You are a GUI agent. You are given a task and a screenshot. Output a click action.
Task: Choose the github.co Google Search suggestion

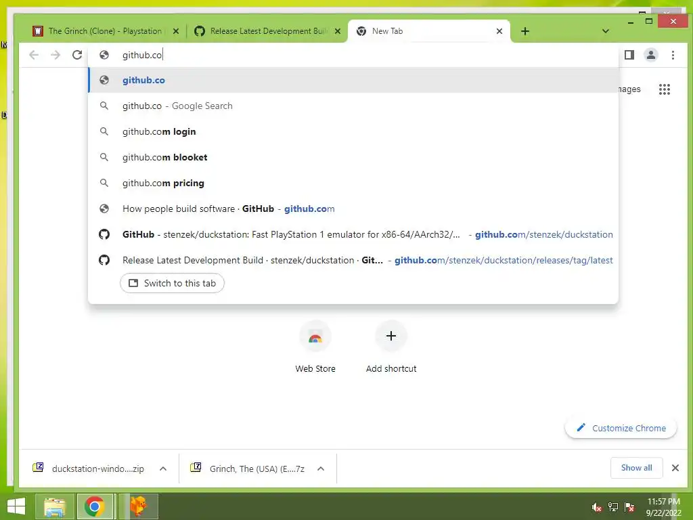tap(353, 106)
